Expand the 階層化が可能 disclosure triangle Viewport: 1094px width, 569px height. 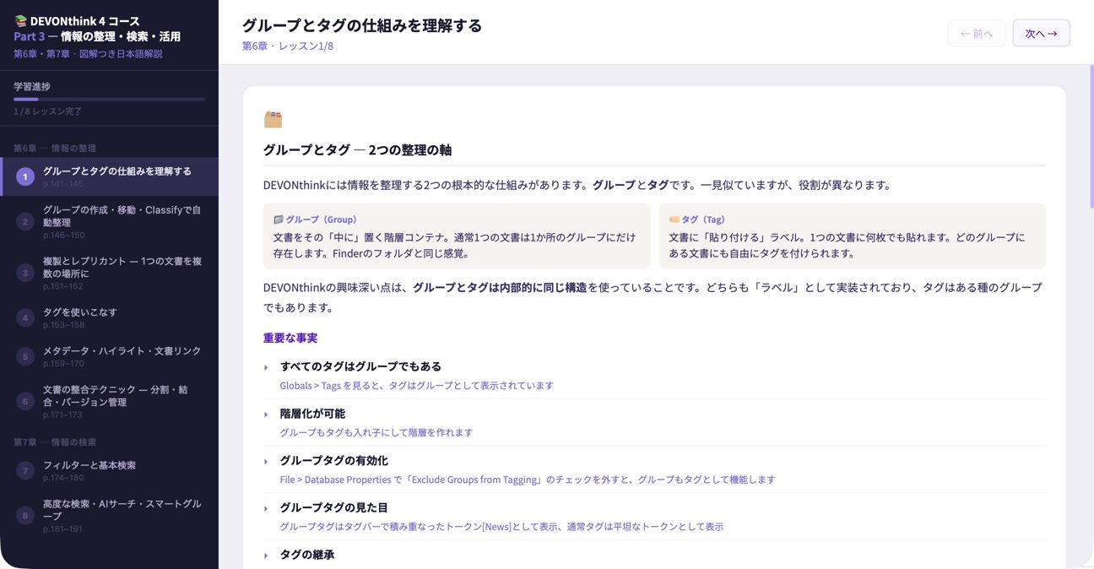[x=266, y=415]
